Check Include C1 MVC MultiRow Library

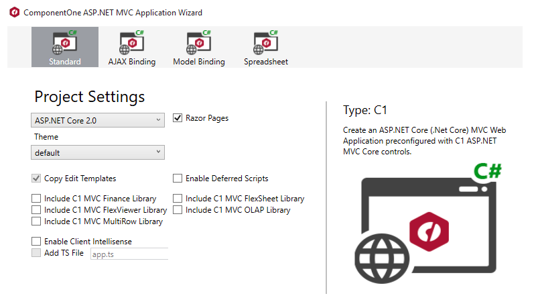(36, 221)
